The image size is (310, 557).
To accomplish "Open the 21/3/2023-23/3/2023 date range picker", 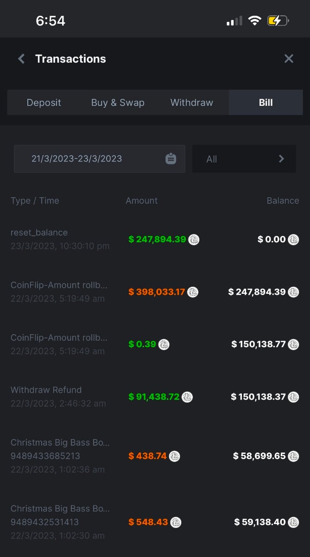I will [76, 159].
